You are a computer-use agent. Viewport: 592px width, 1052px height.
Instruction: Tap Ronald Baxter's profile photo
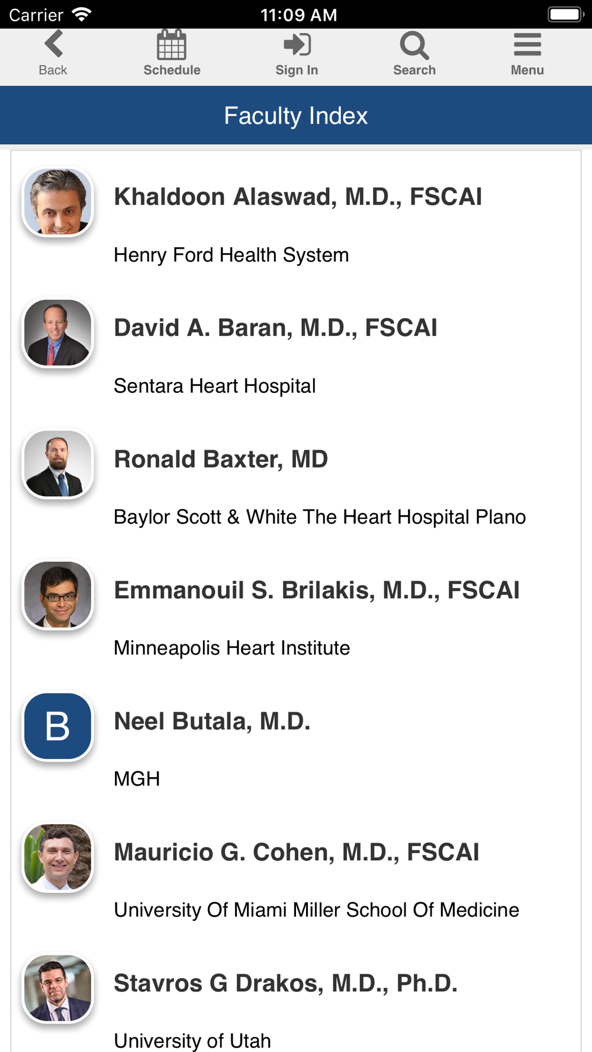[58, 464]
